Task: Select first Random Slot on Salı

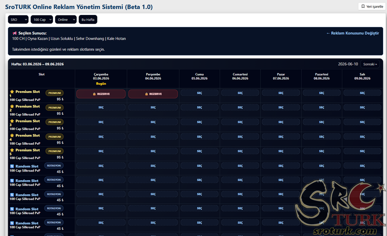Action: point(362,166)
